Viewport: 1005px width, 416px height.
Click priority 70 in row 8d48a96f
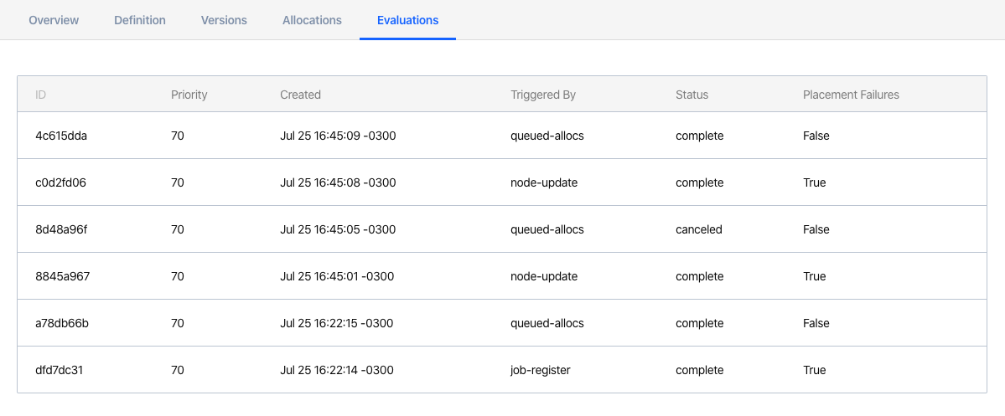tap(178, 229)
